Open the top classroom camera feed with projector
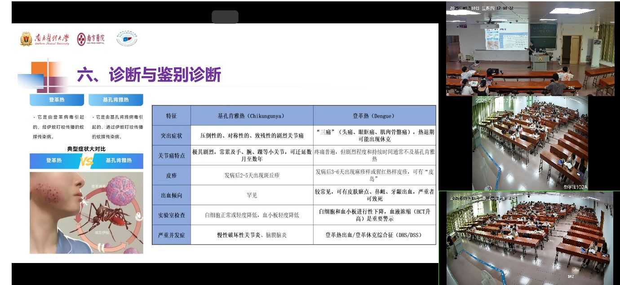 pos(530,48)
